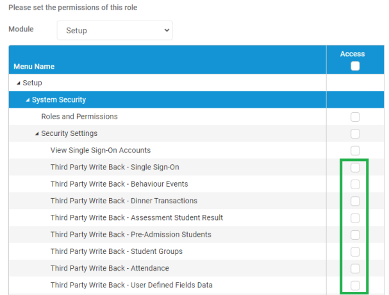Select the System Security row label
The image size is (389, 295).
pos(59,100)
